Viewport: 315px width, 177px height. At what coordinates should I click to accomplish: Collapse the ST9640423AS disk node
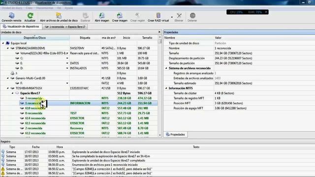click(x=8, y=48)
